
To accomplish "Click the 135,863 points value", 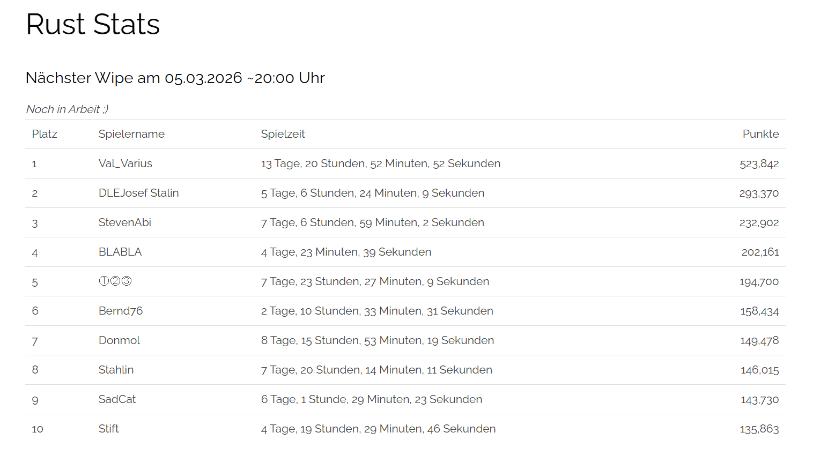I will 759,429.
